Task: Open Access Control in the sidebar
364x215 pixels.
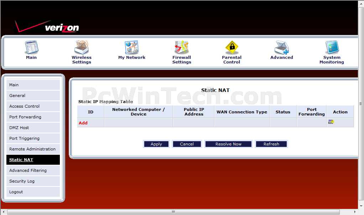Action: tap(33, 106)
